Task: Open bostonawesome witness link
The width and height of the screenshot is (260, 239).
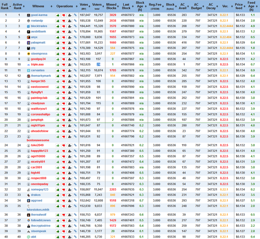Action: [38, 140]
